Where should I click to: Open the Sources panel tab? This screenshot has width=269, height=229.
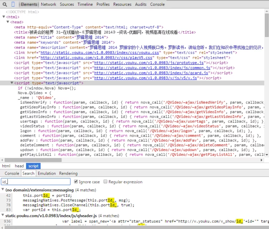tap(67, 4)
